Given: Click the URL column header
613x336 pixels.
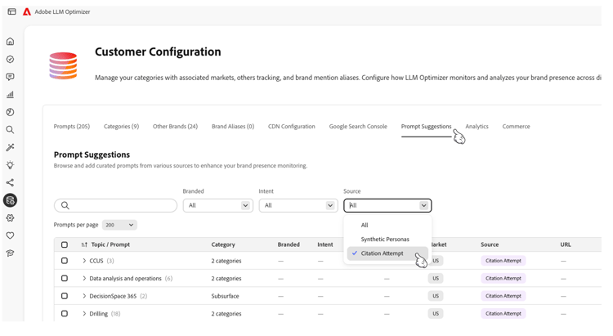Looking at the screenshot, I should 566,245.
